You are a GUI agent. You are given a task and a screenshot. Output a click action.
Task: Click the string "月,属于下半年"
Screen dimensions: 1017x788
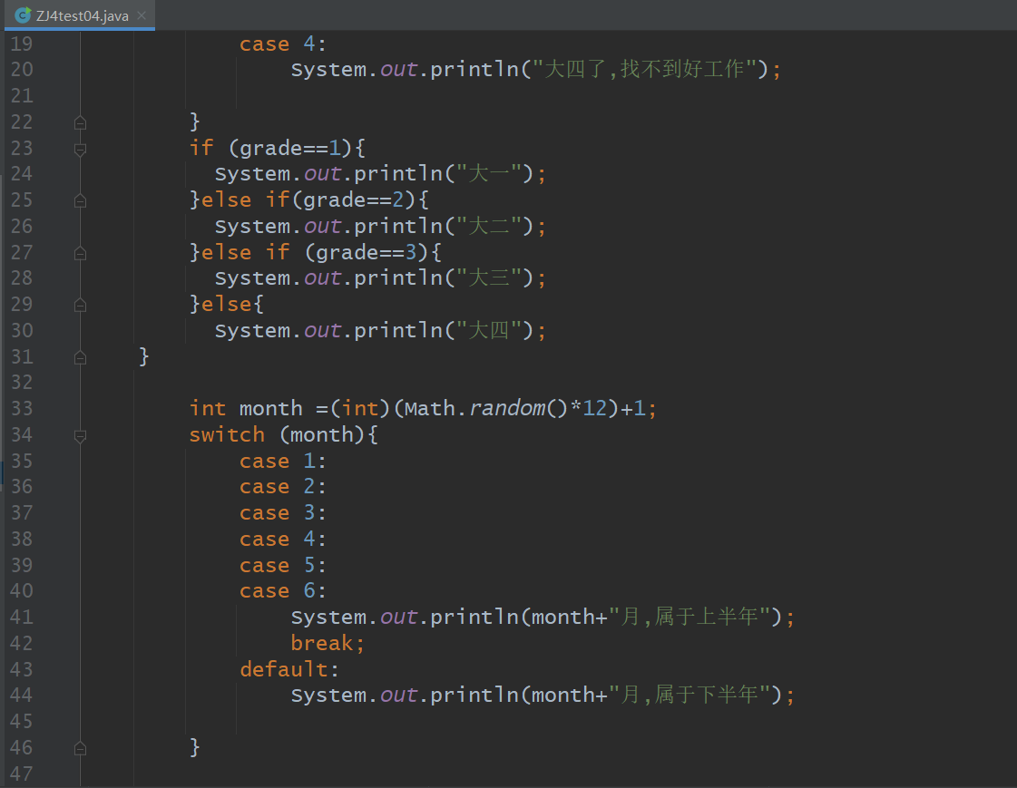point(689,695)
